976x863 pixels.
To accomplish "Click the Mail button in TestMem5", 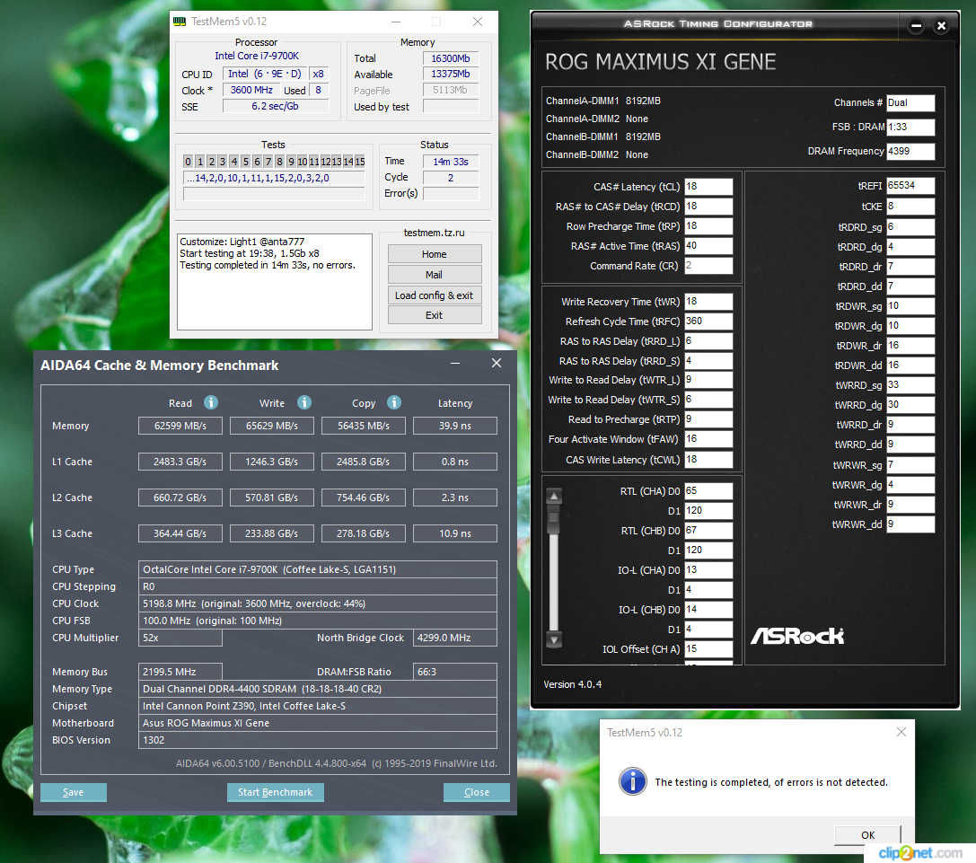I will click(x=435, y=275).
